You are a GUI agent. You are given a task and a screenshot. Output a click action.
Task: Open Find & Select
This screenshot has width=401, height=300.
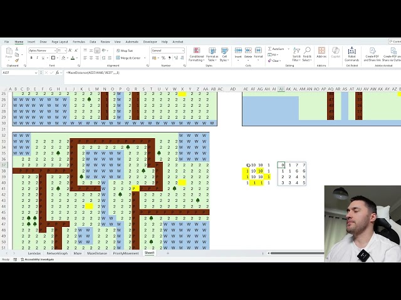(307, 54)
